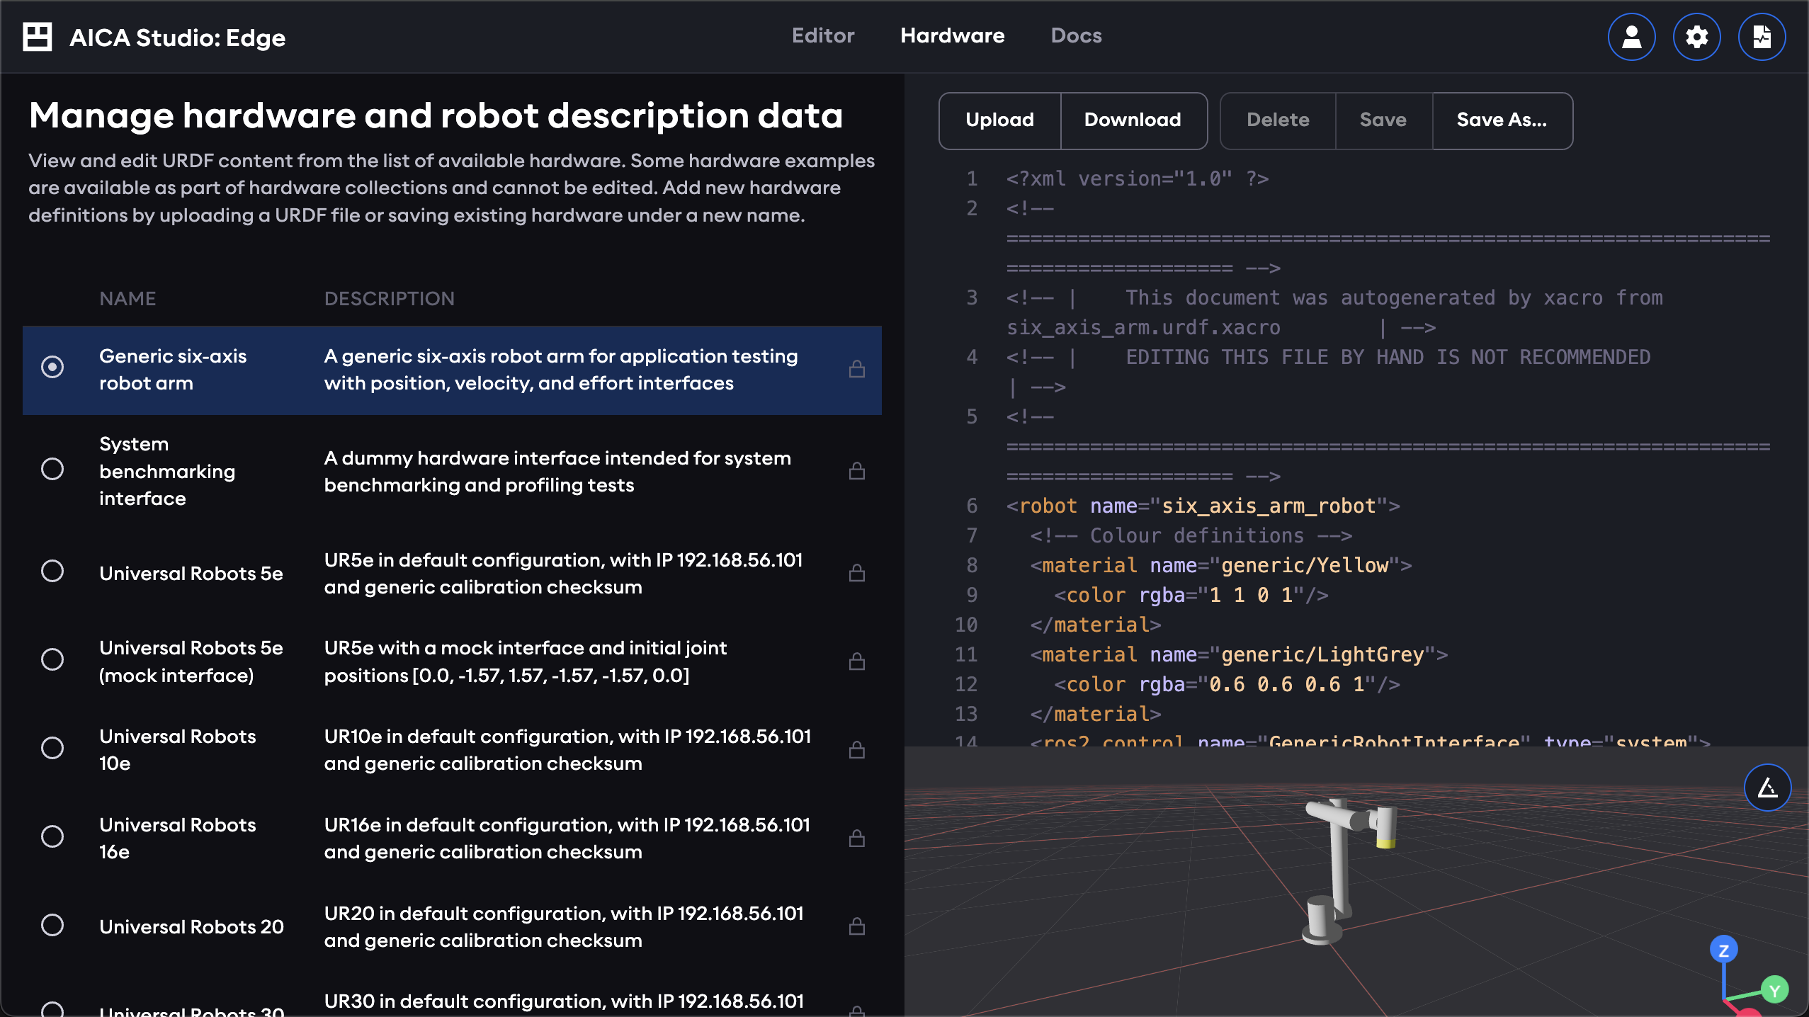Viewport: 1809px width, 1017px height.
Task: Click the DESCRIPTION column header
Action: 389,298
